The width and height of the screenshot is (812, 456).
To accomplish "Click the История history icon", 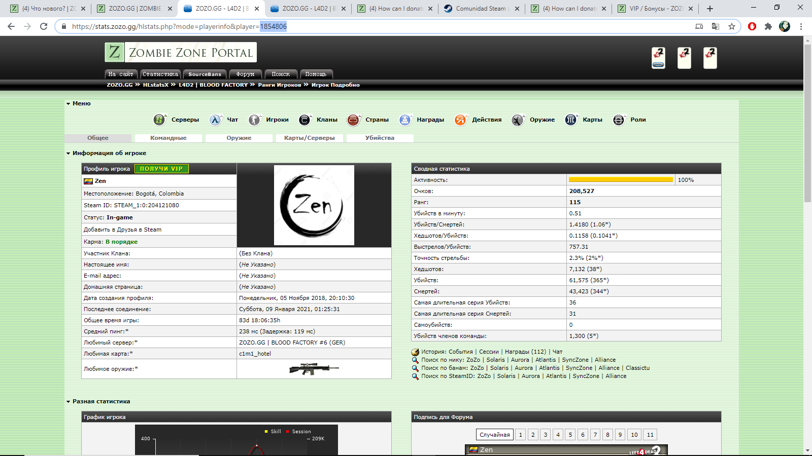I will tap(415, 352).
